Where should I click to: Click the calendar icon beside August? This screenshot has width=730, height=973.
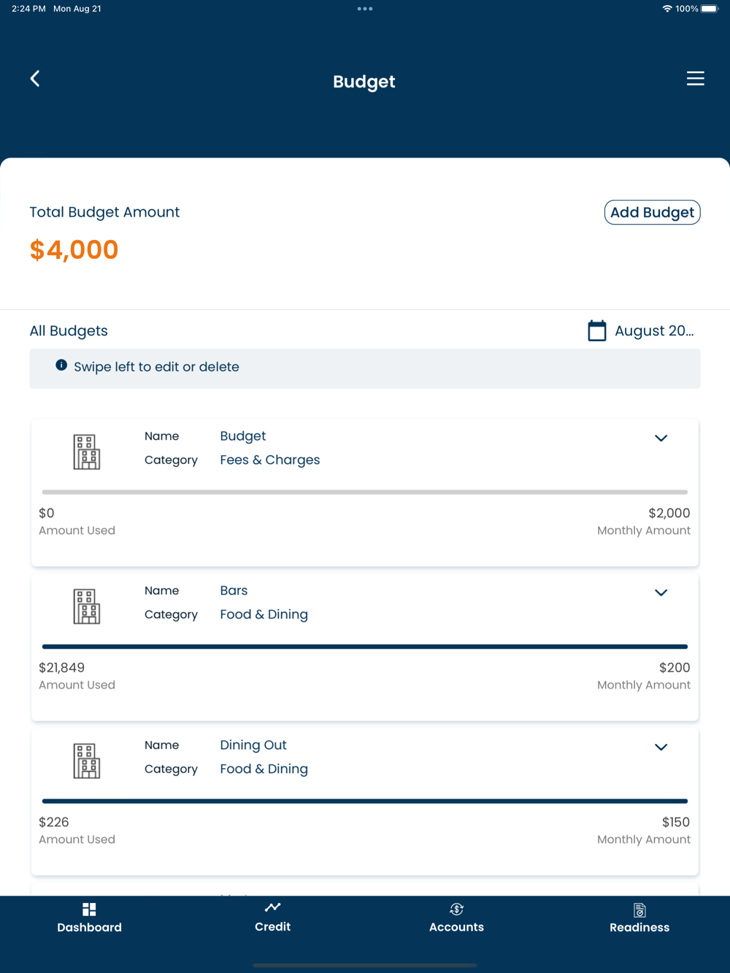pos(596,331)
